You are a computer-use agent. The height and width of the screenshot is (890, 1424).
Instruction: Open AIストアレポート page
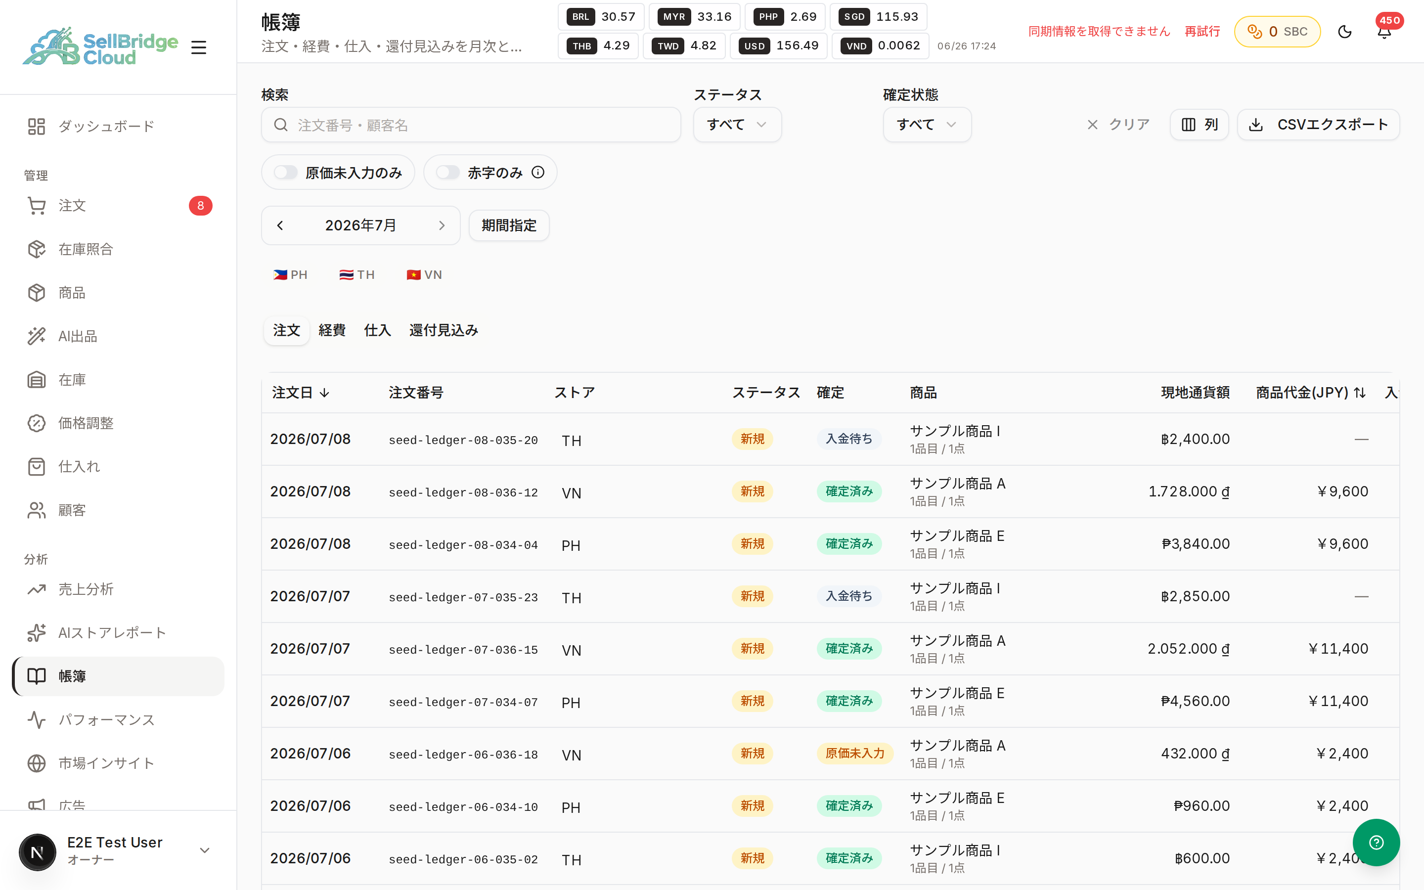(118, 633)
